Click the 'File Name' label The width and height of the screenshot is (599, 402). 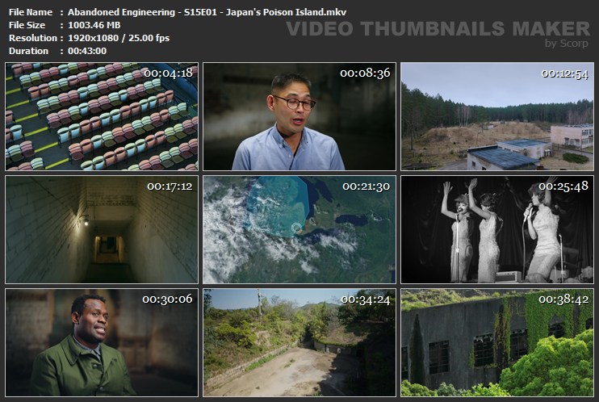(x=31, y=12)
